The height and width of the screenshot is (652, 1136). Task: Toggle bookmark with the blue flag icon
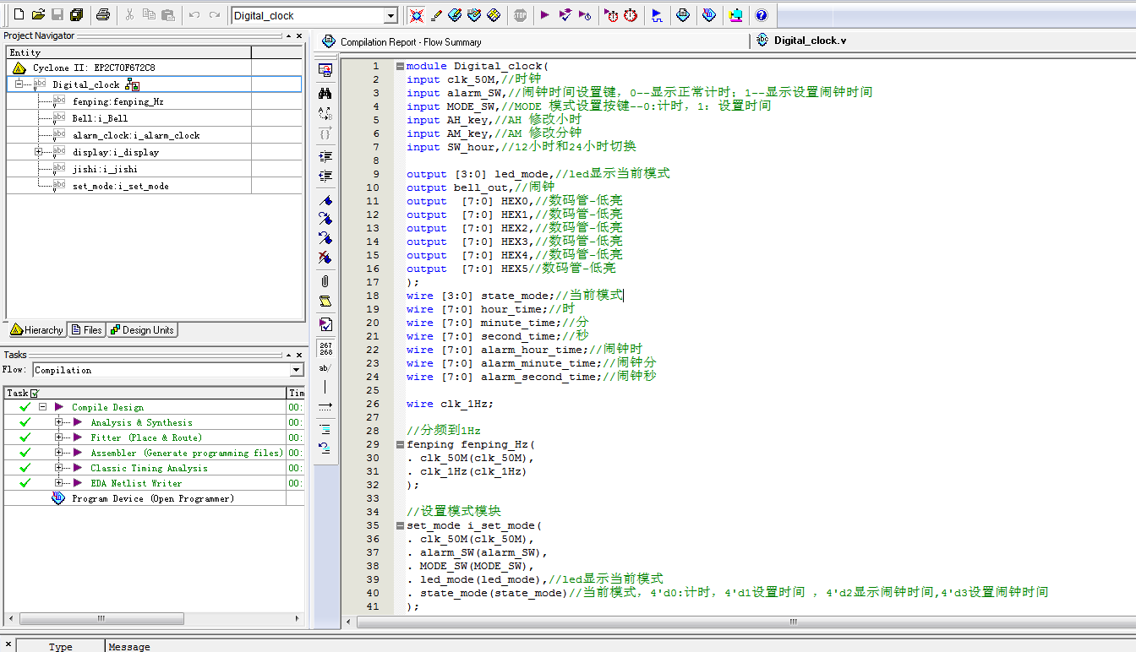click(325, 201)
